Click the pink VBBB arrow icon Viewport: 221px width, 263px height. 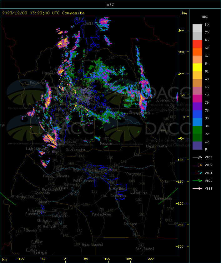197,188
